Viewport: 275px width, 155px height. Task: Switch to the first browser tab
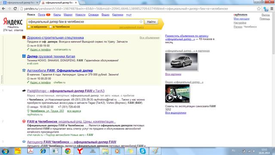(x=21, y=3)
